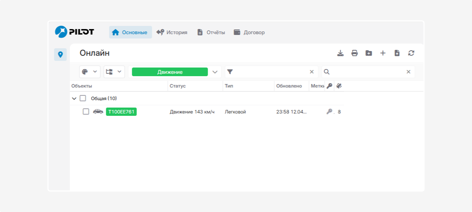Image resolution: width=472 pixels, height=212 pixels.
Task: Check the T100EE761 vehicle checkbox
Action: tap(86, 112)
